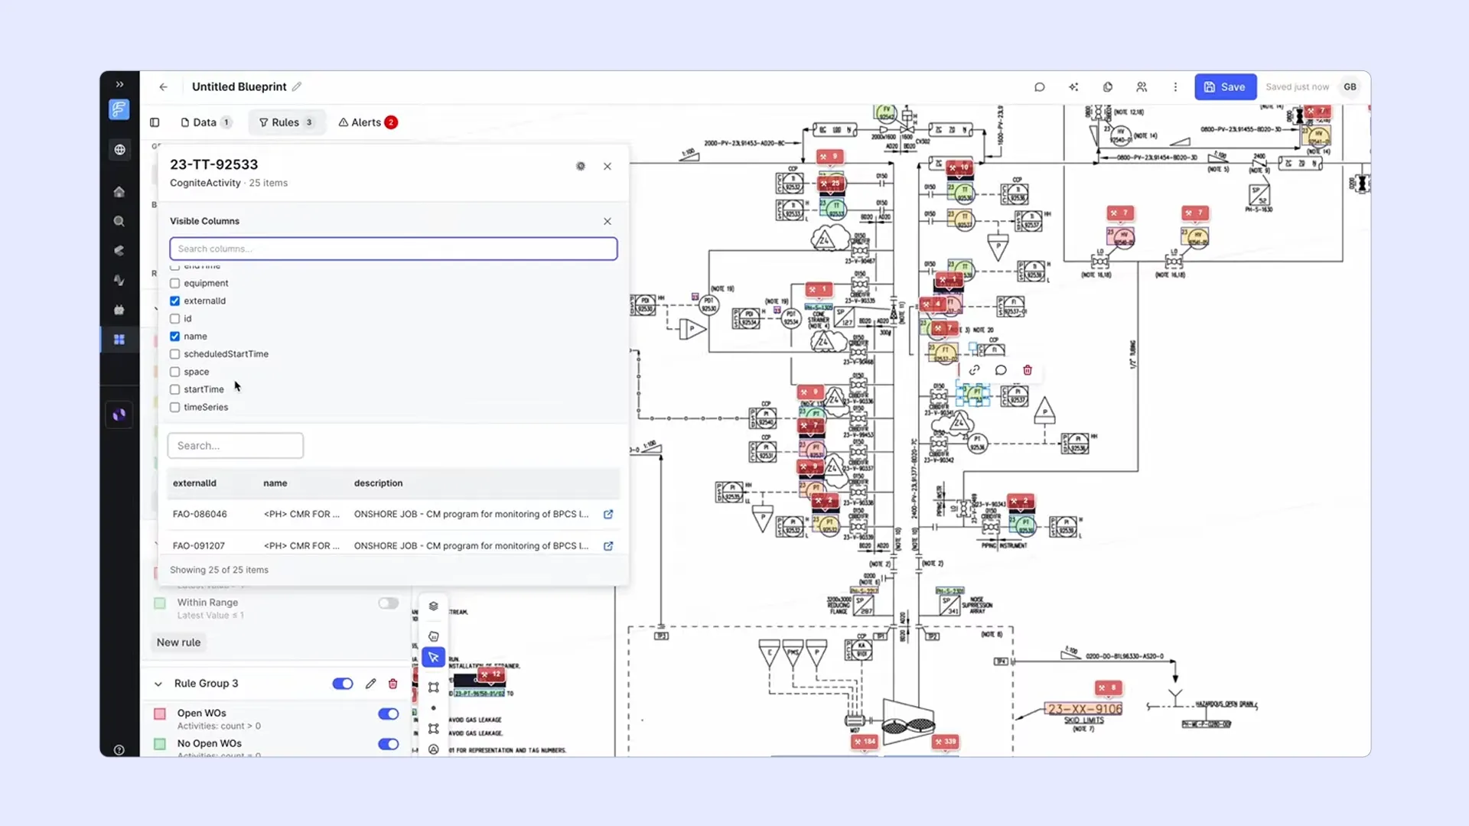Toggle the Within Range rule switch
Screen dimensions: 1469x826
pyautogui.click(x=389, y=603)
